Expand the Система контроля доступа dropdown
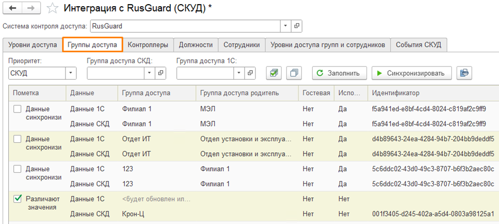 285,26
